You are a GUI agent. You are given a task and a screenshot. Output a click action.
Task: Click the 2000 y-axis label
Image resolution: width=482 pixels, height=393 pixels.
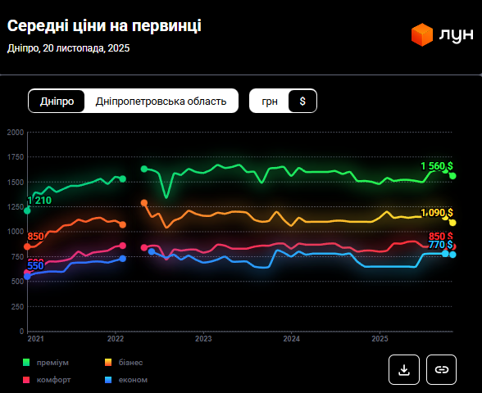16,133
